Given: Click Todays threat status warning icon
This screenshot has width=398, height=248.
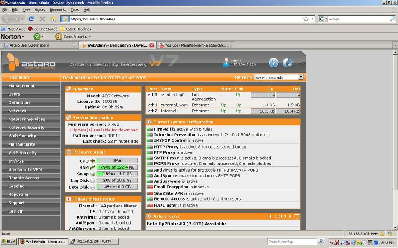Looking at the screenshot, I should coord(68,199).
